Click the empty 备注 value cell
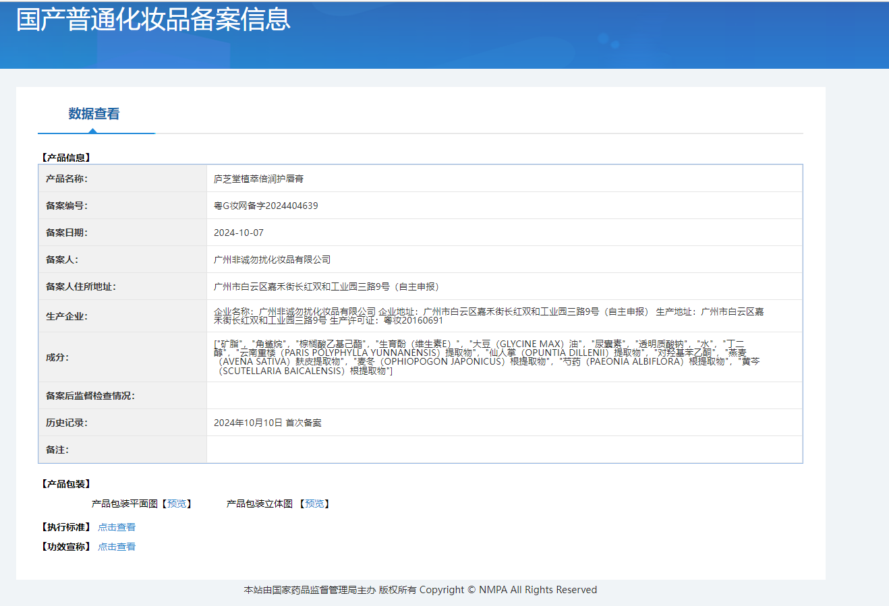889x606 pixels. (504, 450)
